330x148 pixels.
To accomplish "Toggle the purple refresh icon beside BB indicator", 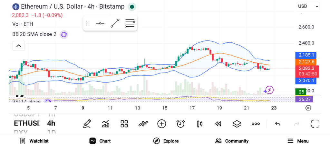I will coord(64,34).
